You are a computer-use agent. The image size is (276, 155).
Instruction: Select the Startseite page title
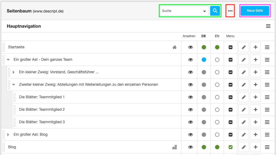pyautogui.click(x=16, y=47)
